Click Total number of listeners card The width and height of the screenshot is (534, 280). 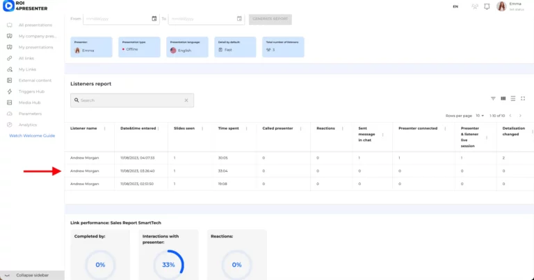pyautogui.click(x=284, y=47)
